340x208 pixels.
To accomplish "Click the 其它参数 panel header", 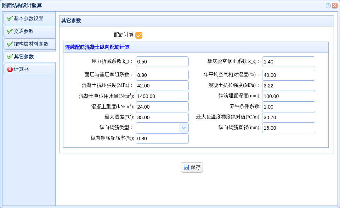I will [x=197, y=21].
